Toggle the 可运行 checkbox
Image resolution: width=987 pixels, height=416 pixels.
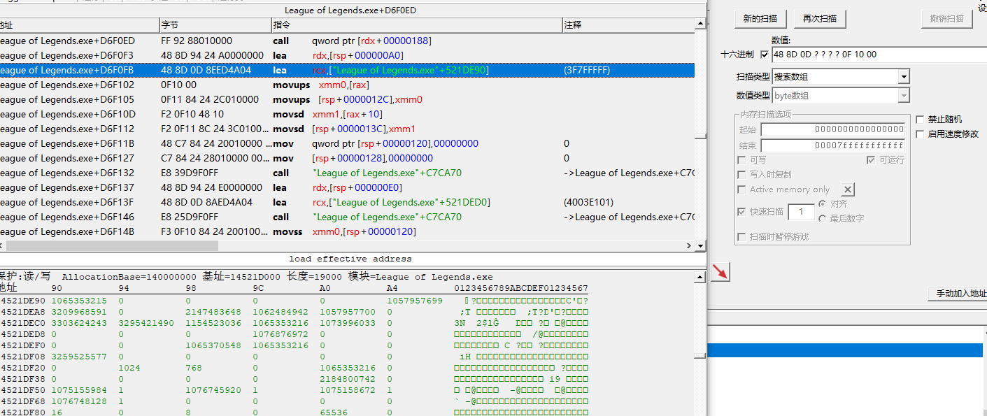[871, 160]
